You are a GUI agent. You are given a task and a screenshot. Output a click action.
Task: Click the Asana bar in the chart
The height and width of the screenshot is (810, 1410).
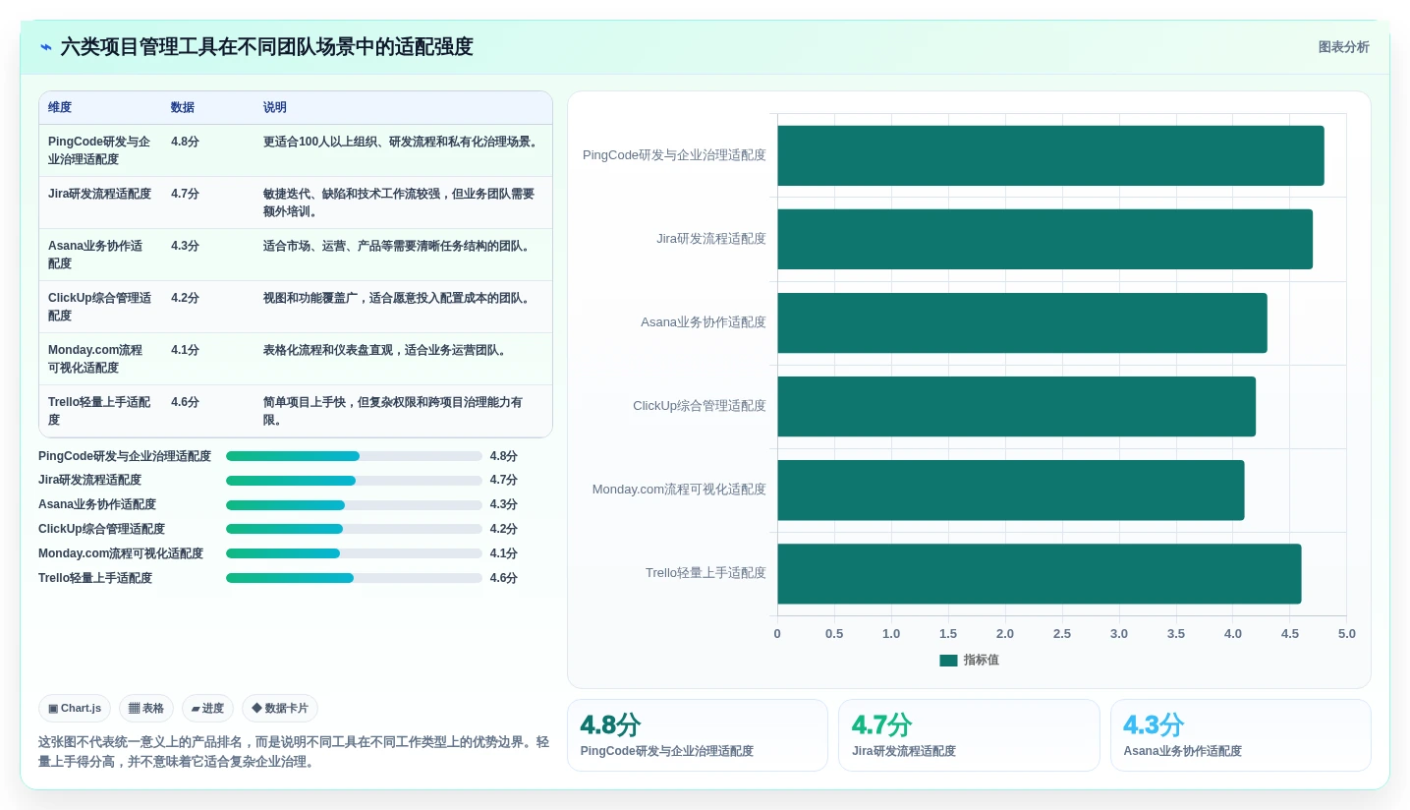(1022, 322)
